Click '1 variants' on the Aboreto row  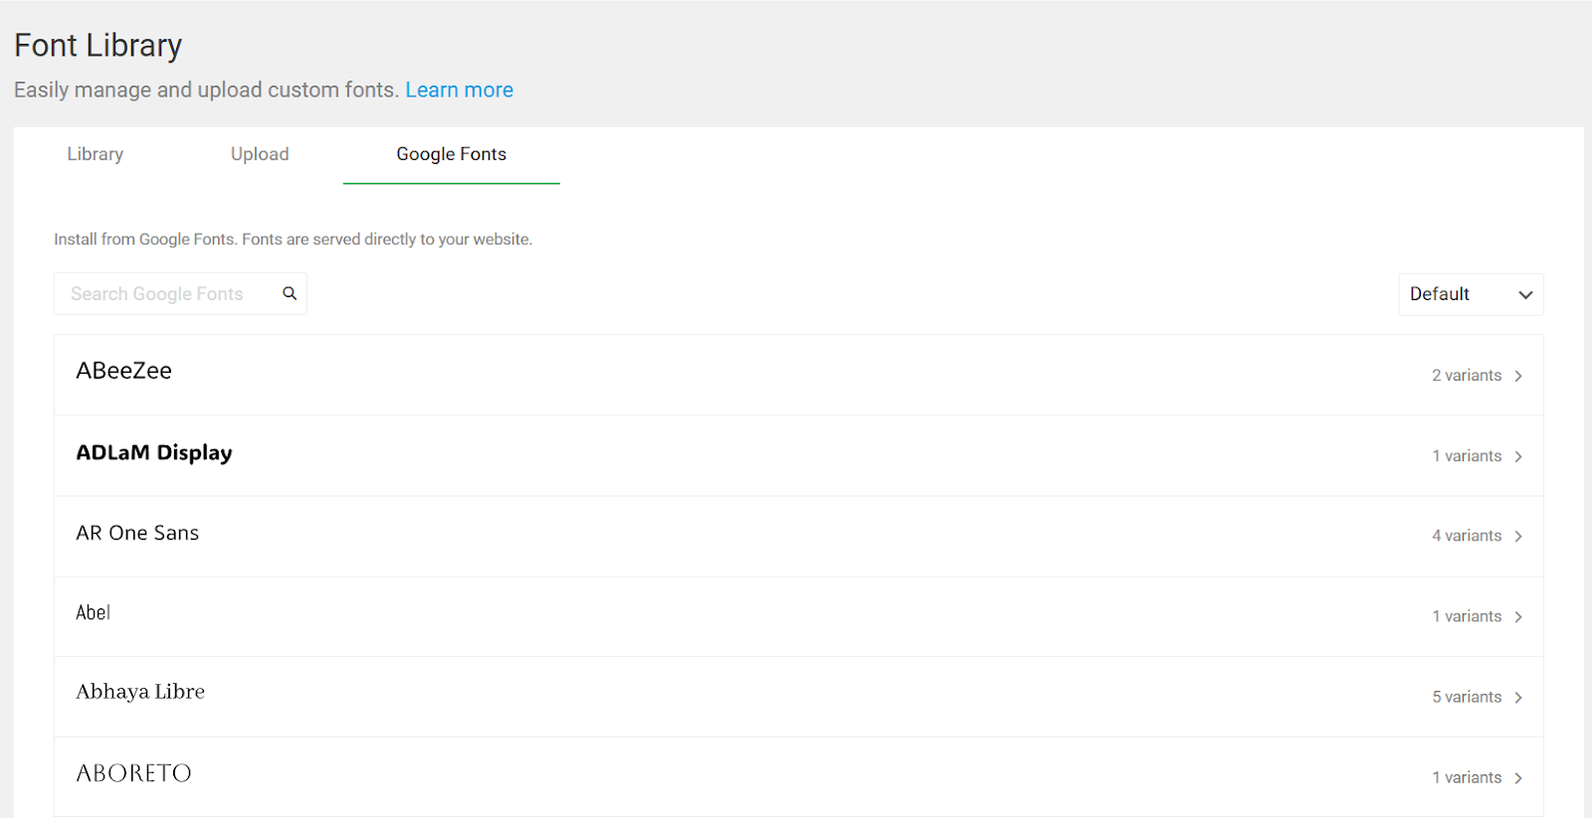pyautogui.click(x=1467, y=777)
